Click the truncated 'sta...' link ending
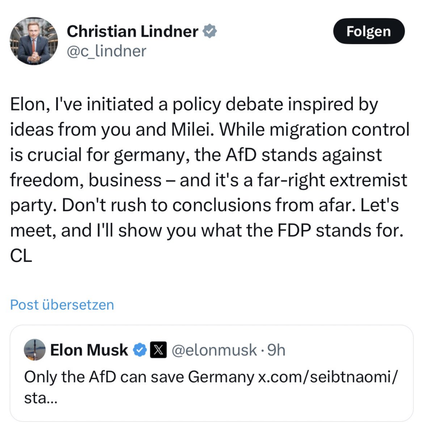Image resolution: width=423 pixels, height=438 pixels. [41, 398]
